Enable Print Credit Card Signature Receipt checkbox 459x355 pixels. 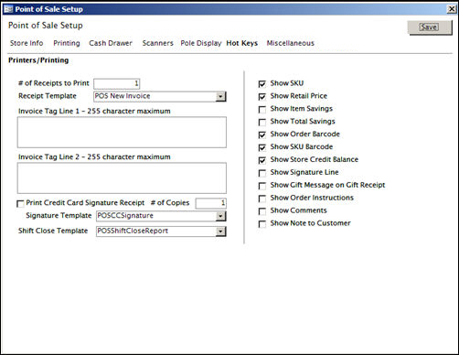click(20, 204)
